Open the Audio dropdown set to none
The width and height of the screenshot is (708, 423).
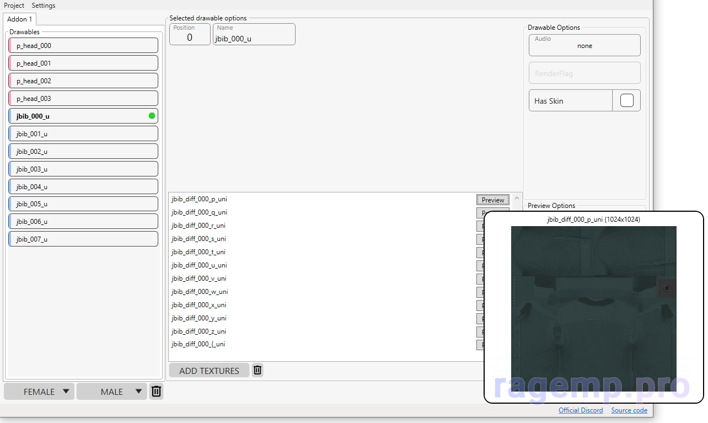tap(584, 45)
